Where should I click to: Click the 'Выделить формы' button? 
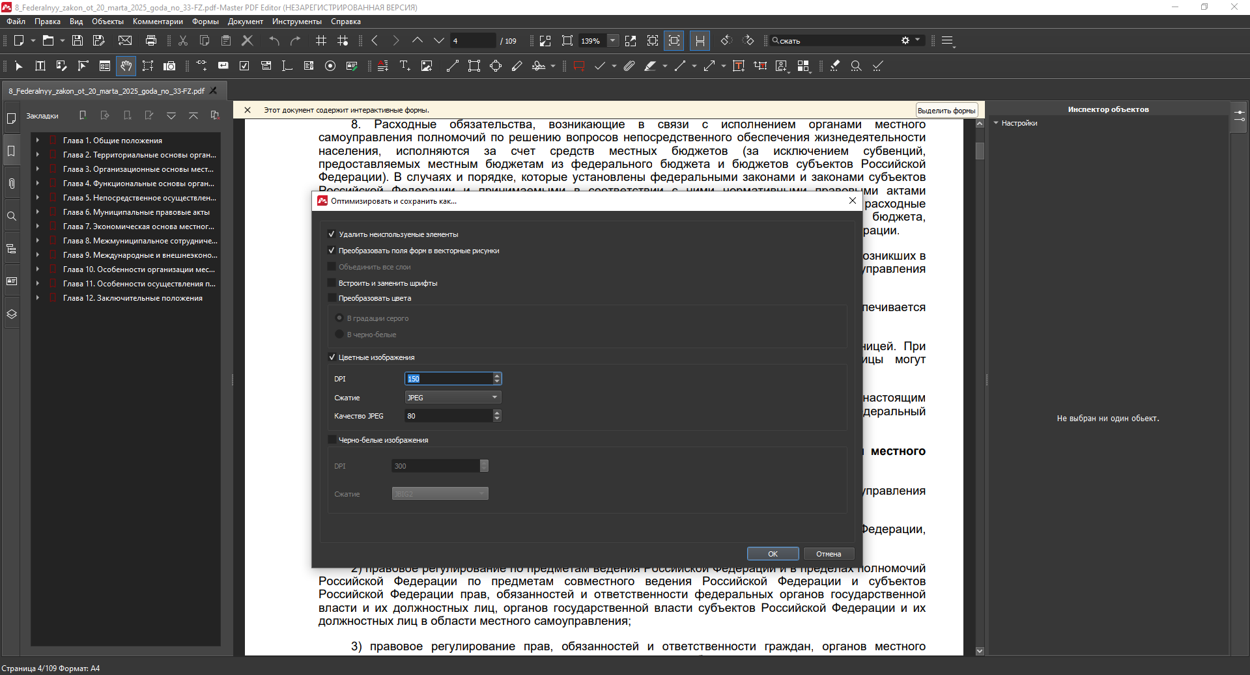[x=946, y=109]
